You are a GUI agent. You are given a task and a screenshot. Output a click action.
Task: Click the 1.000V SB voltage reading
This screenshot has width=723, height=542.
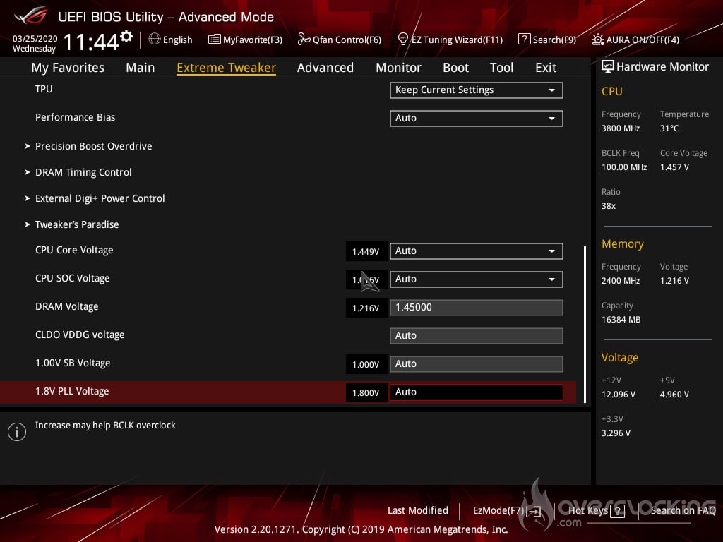pyautogui.click(x=366, y=365)
